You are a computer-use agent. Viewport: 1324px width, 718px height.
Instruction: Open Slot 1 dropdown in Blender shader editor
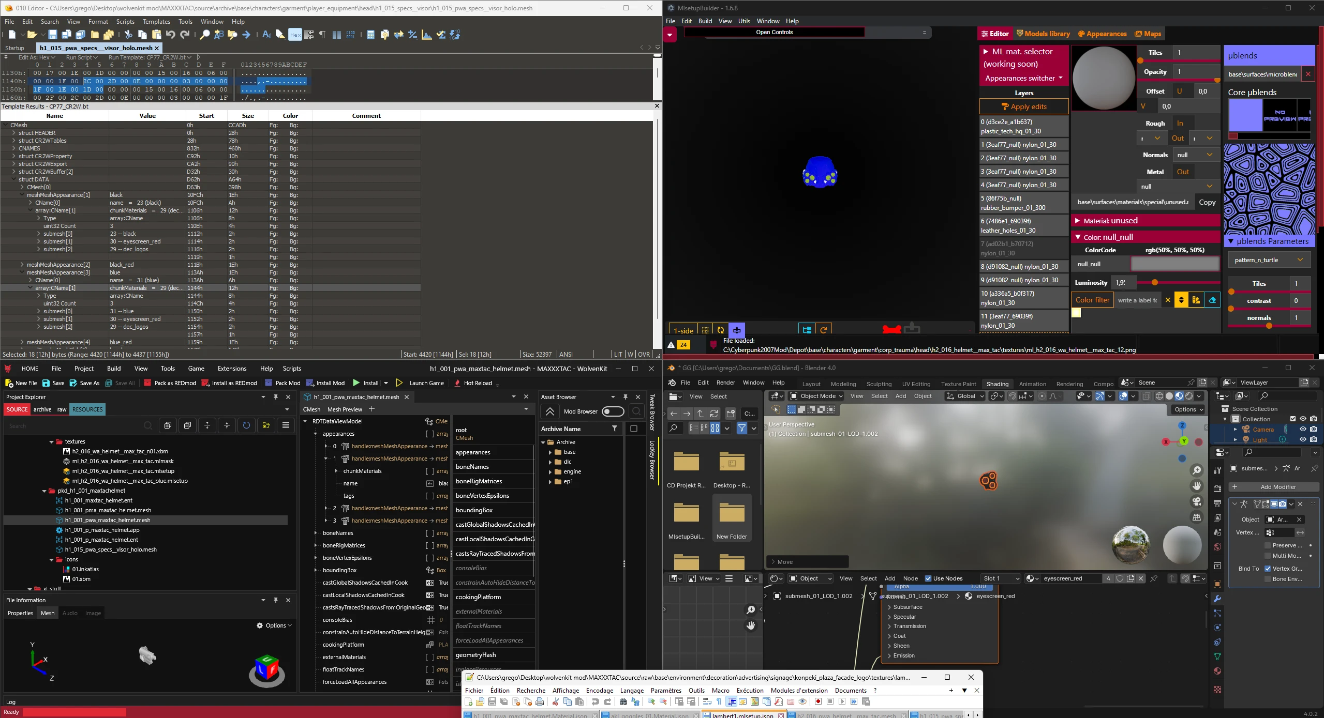click(1001, 578)
